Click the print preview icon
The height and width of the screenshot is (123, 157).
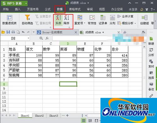pos(18,32)
